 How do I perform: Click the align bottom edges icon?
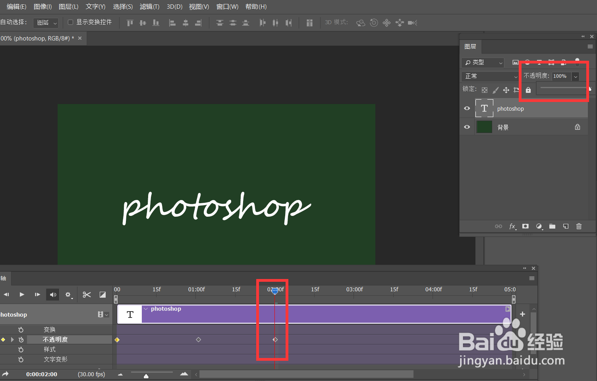pyautogui.click(x=156, y=23)
